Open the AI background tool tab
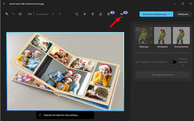Image resolution: width=194 pixels, height=121 pixels. click(122, 14)
